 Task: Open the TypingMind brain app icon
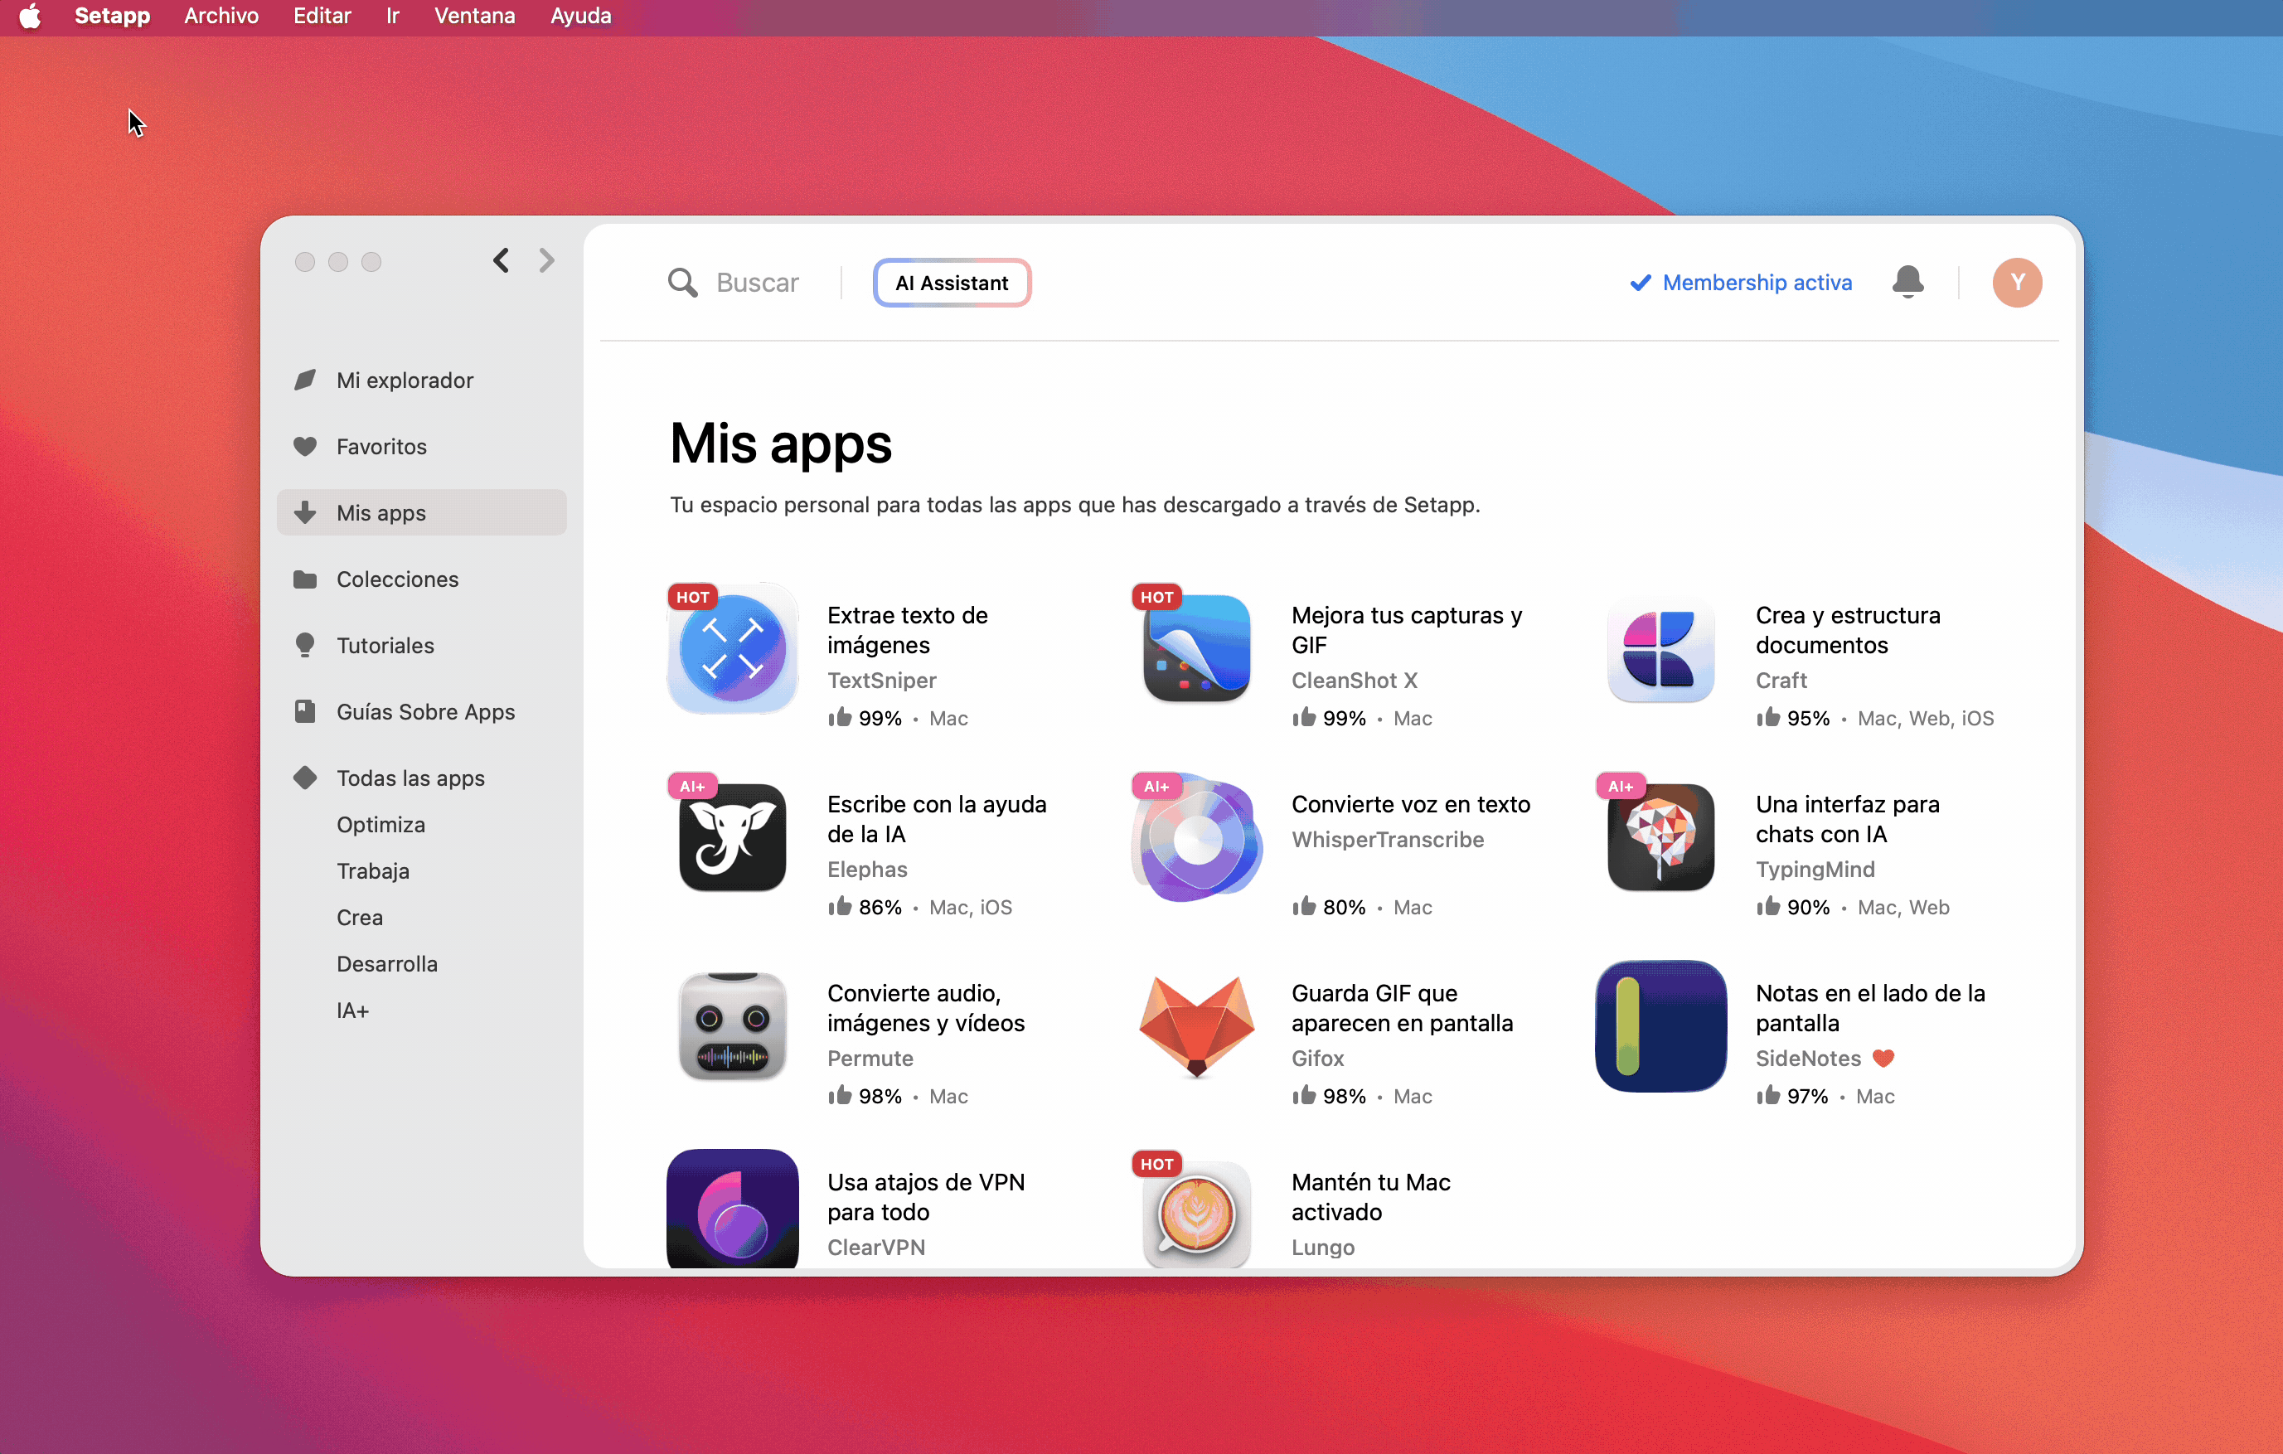point(1660,838)
